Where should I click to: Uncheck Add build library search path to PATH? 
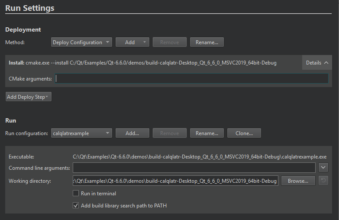tap(76, 206)
